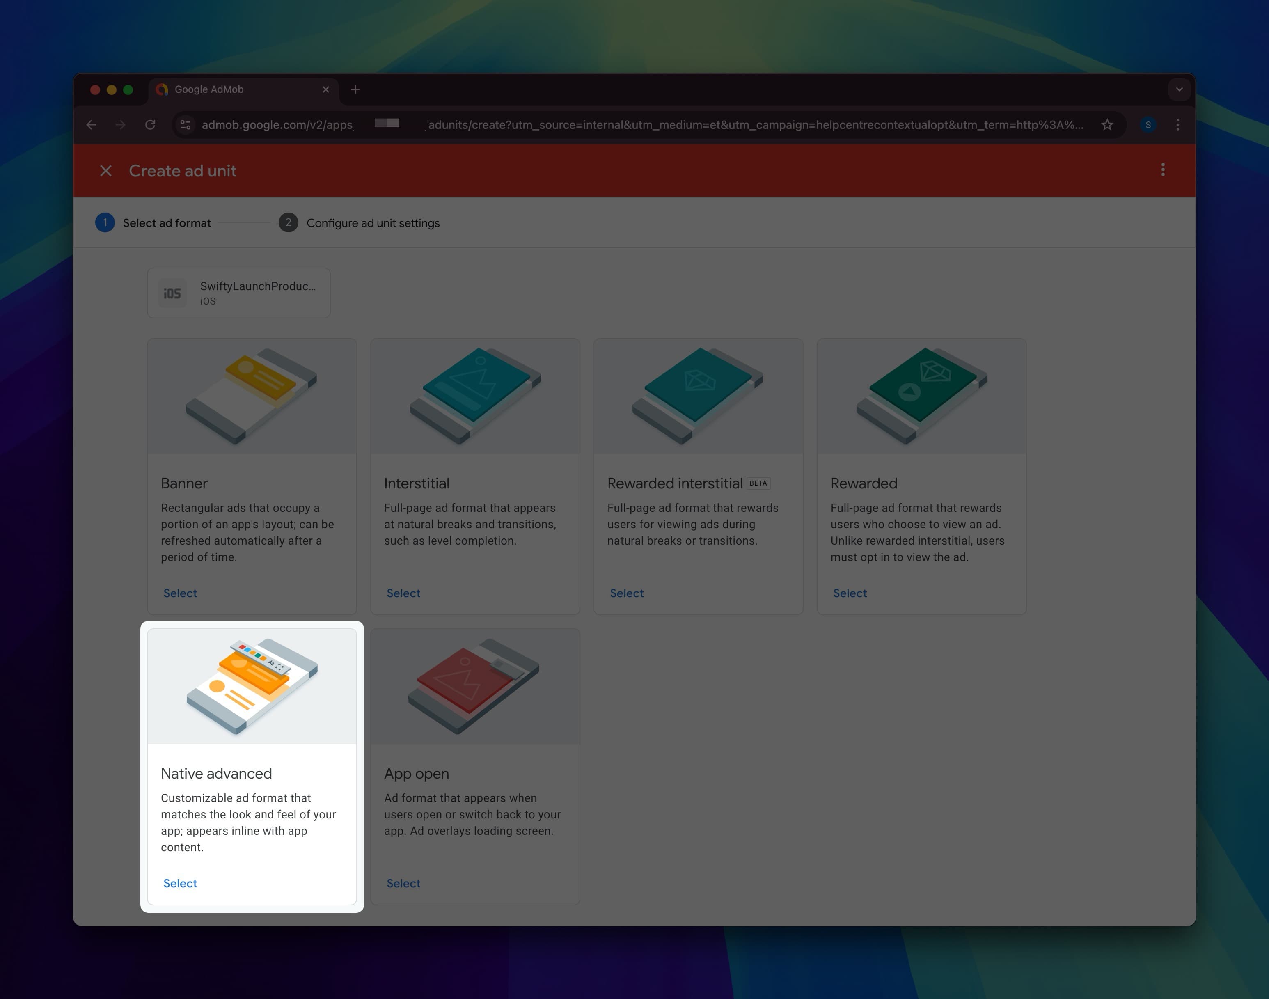Click the App open illustration

(475, 687)
